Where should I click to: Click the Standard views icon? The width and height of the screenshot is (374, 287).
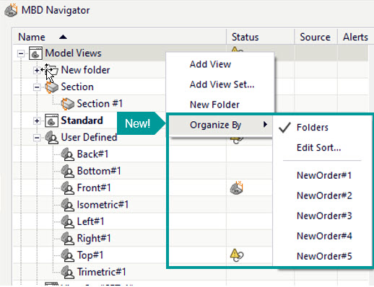coord(51,120)
